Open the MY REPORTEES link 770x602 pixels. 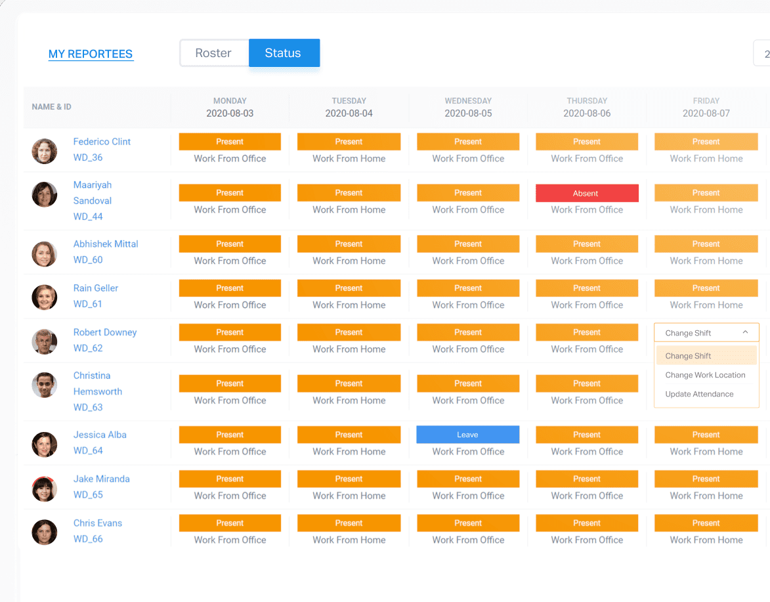91,54
